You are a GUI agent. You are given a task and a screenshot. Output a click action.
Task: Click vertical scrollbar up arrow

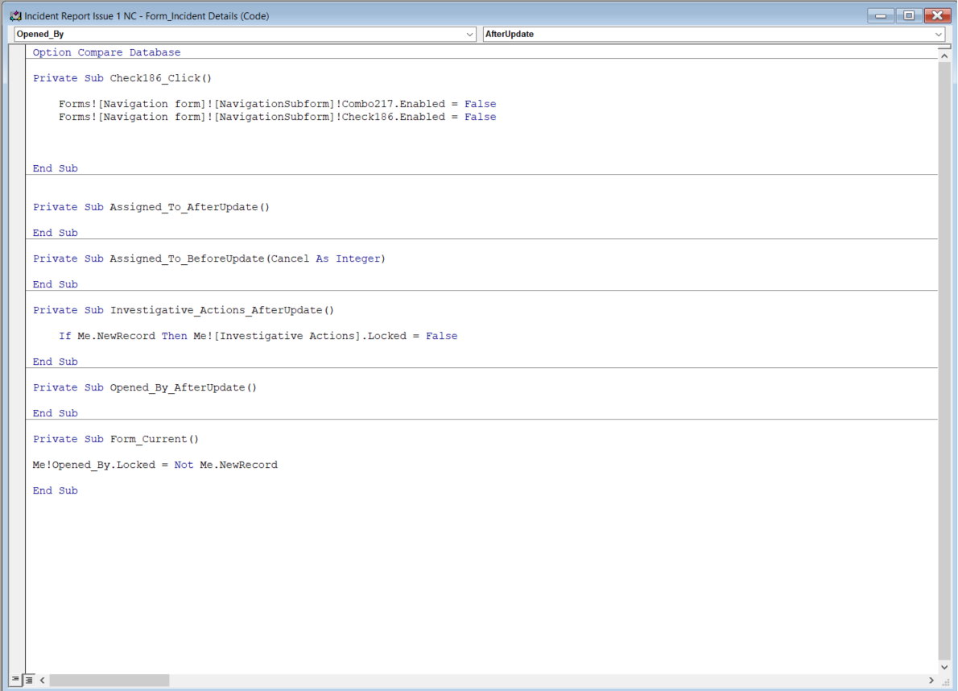point(944,56)
